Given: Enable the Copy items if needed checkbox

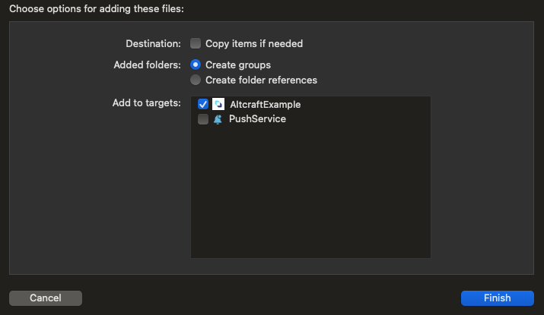Looking at the screenshot, I should coord(196,43).
